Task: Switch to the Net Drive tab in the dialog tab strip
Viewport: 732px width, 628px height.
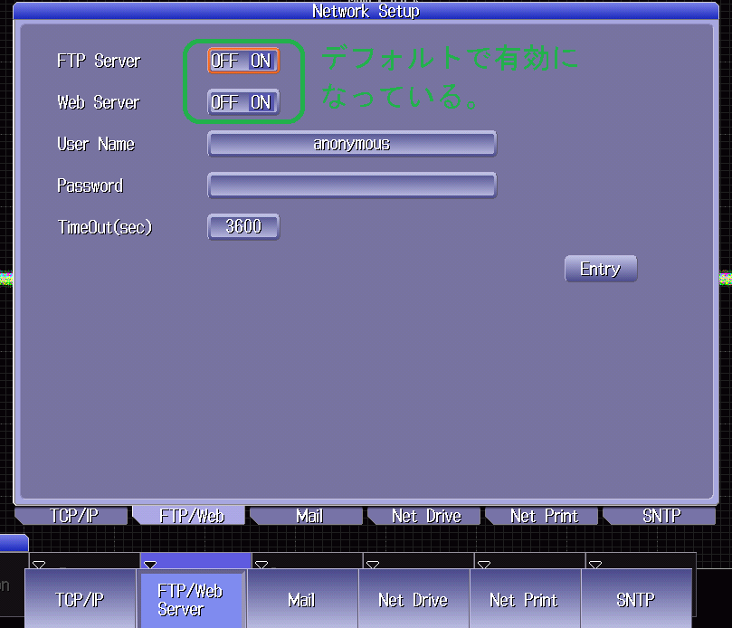Action: 426,516
